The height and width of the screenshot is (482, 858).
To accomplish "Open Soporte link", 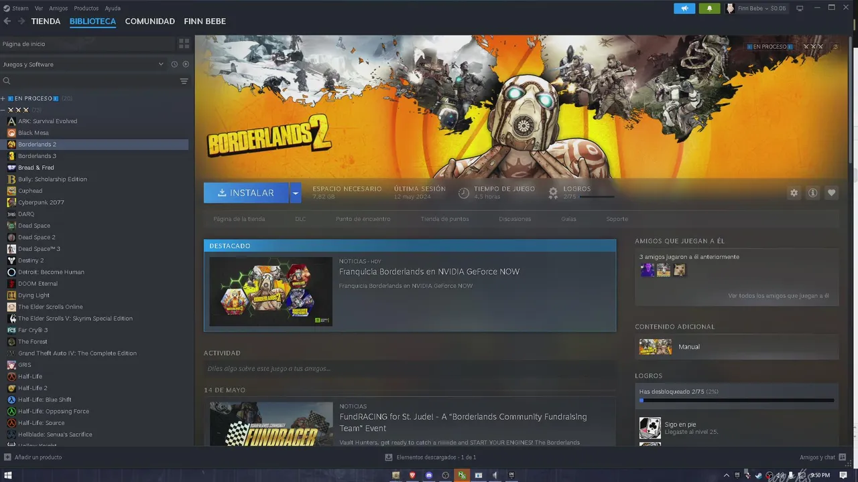I will [617, 219].
